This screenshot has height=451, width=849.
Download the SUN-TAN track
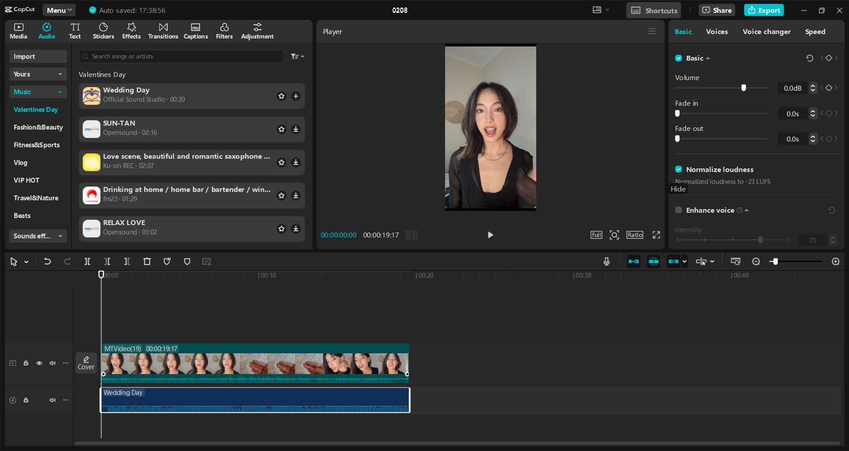(x=296, y=129)
